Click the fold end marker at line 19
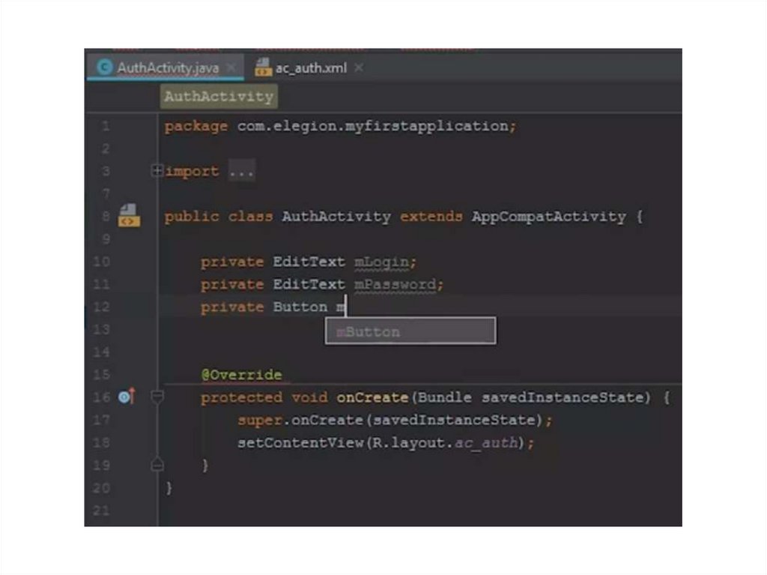 coord(157,465)
